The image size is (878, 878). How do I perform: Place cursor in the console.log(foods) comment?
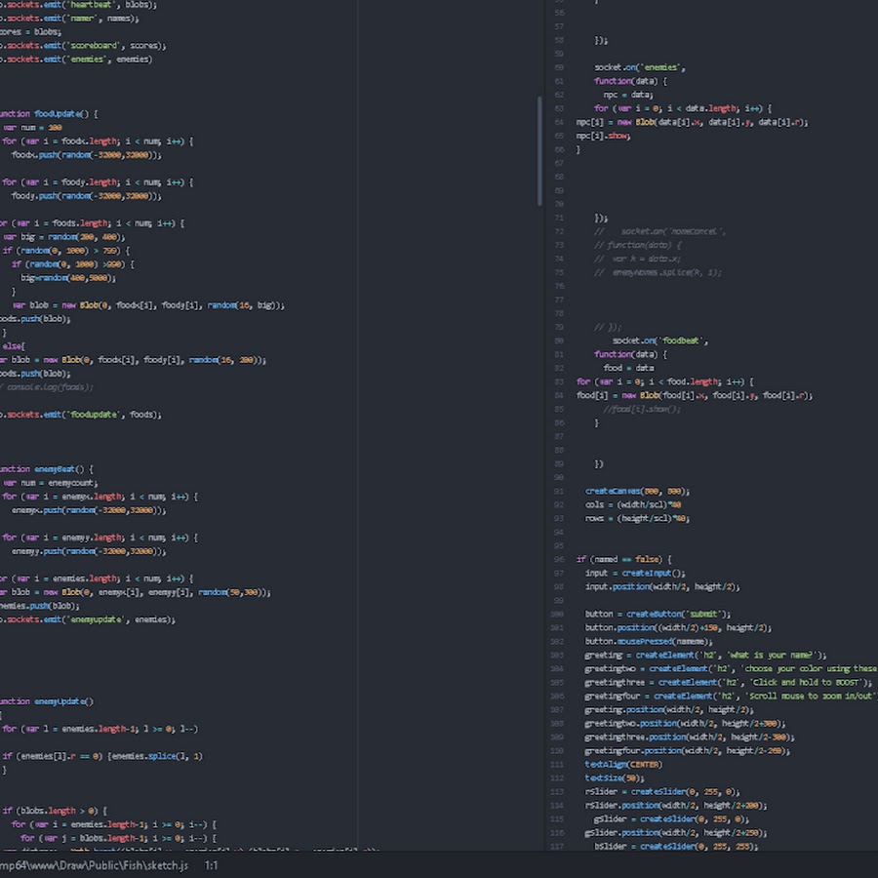click(x=49, y=386)
